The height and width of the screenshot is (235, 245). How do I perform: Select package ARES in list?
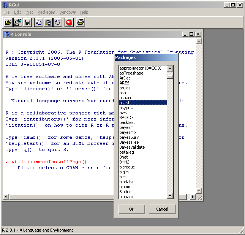[143, 83]
